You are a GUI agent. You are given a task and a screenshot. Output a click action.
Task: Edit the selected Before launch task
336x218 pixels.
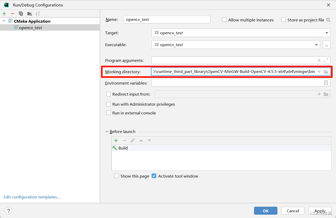(133, 140)
